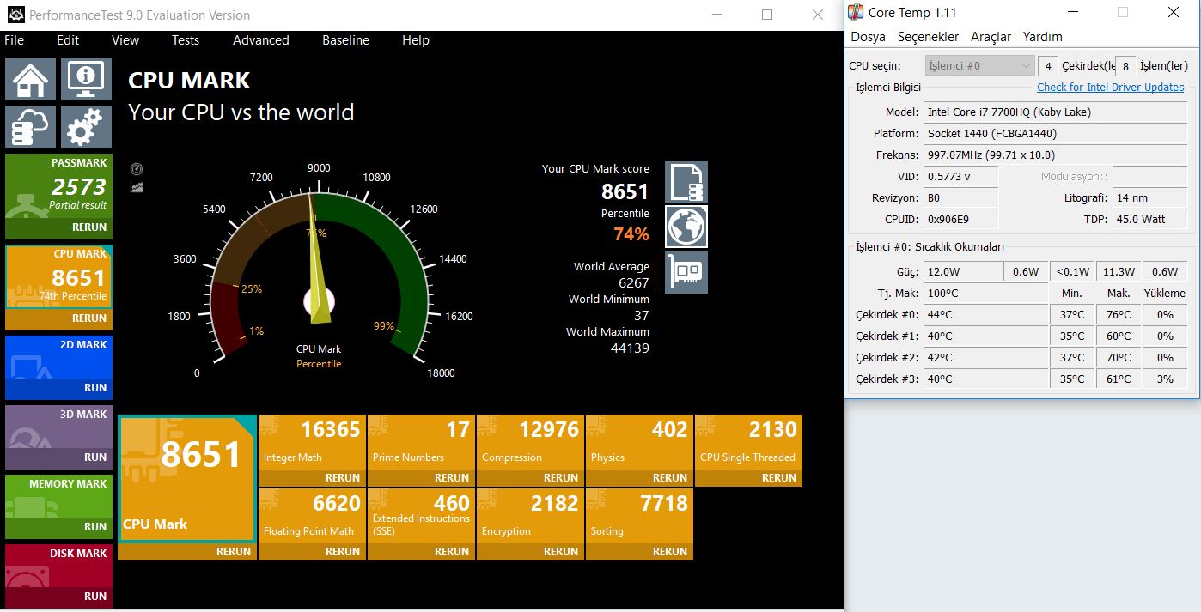The width and height of the screenshot is (1201, 612).
Task: Click the hardware card chart icon
Action: pos(686,271)
